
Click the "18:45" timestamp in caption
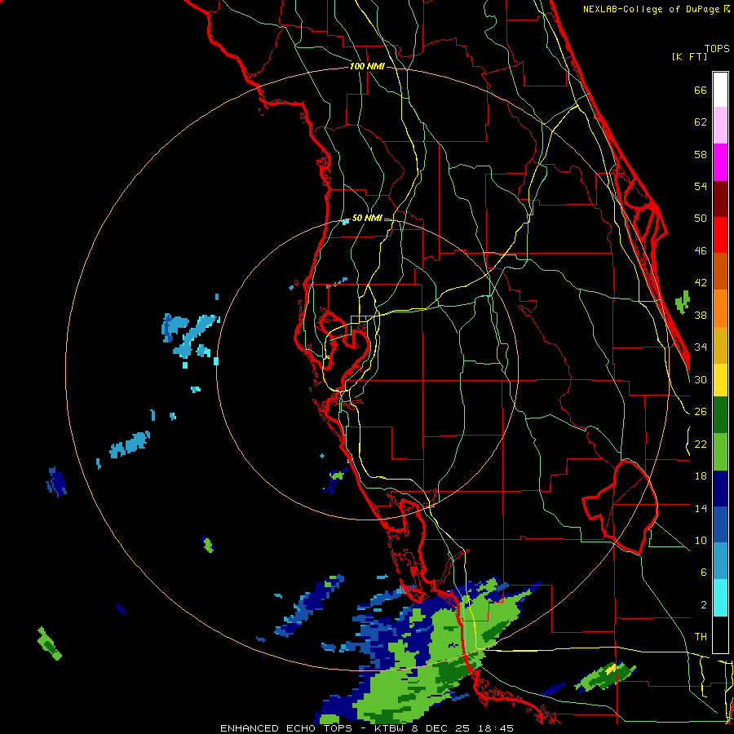[x=496, y=728]
